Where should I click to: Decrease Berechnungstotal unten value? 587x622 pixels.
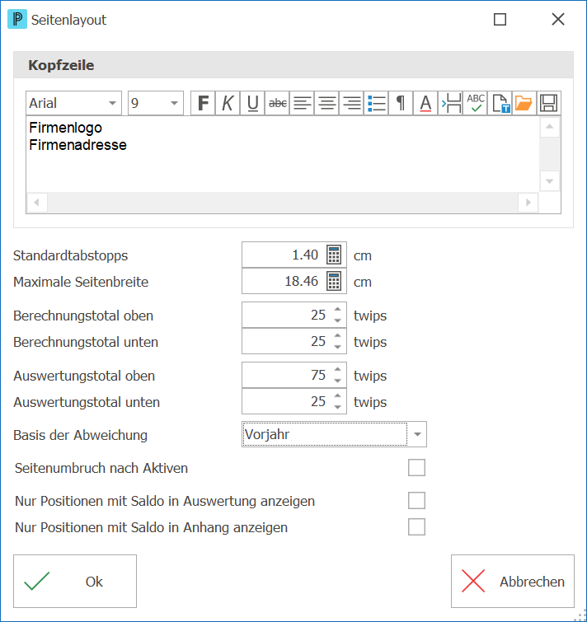(x=337, y=347)
